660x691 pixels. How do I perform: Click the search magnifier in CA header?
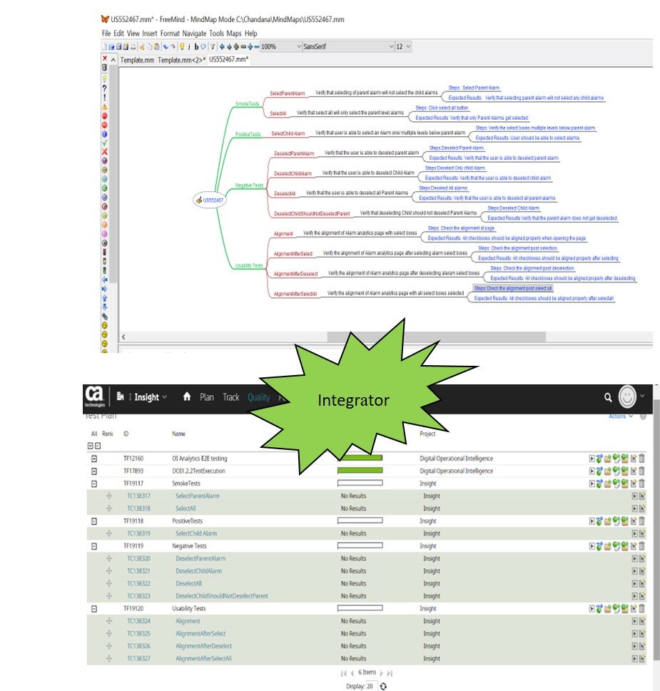[x=608, y=397]
